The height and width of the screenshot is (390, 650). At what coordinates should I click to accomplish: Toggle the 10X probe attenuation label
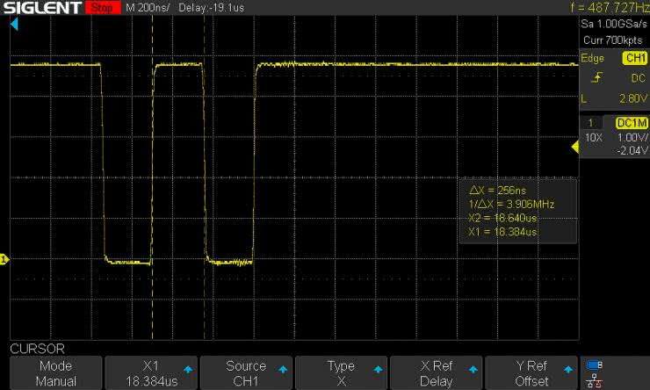tap(594, 139)
